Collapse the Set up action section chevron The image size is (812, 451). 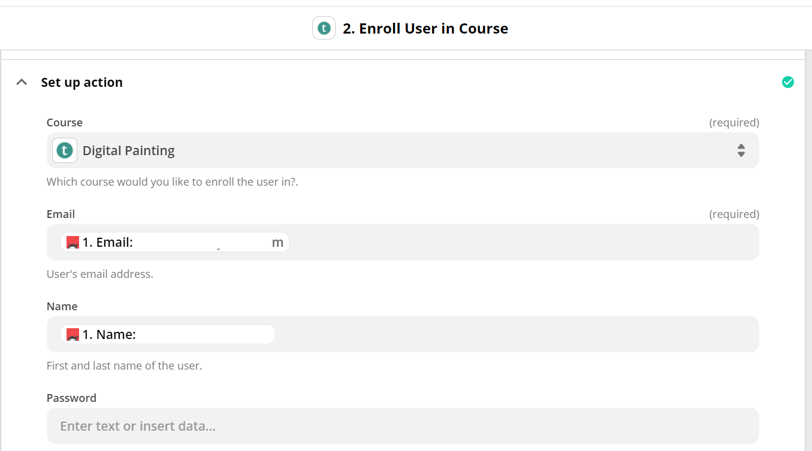22,82
